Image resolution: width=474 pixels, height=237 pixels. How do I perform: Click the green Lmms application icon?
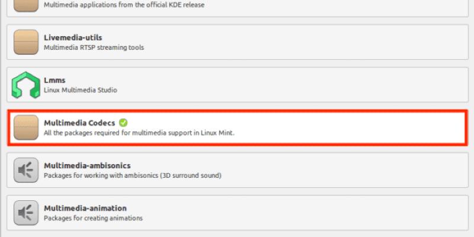[x=26, y=85]
